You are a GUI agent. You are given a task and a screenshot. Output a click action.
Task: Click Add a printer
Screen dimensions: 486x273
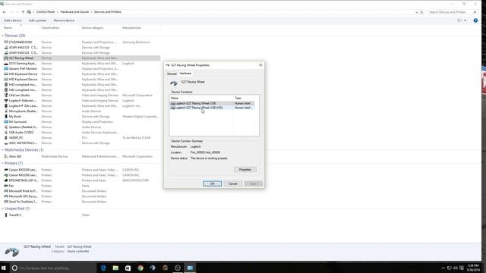(x=37, y=20)
